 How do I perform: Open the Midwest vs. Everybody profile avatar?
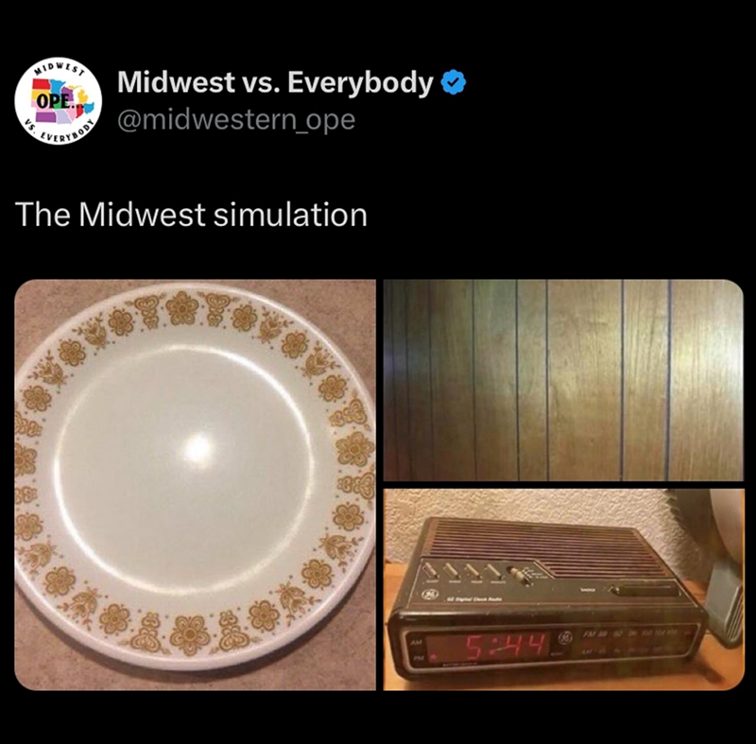pos(58,101)
